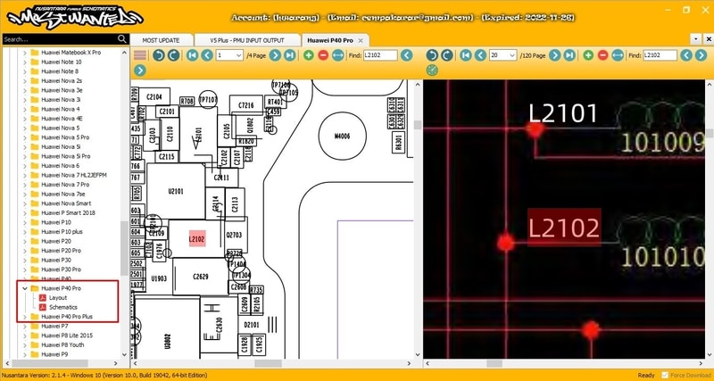Select the Huawei P40 Pro tab
The height and width of the screenshot is (381, 714).
click(330, 40)
